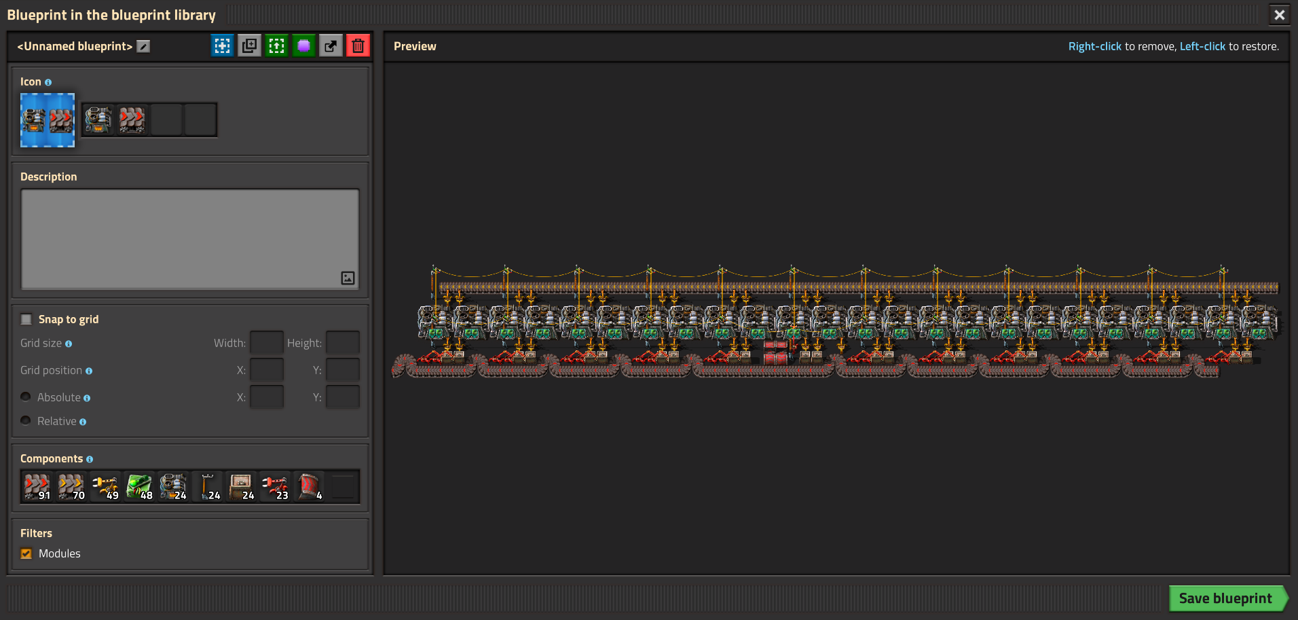The height and width of the screenshot is (620, 1298).
Task: Click the yellow inserter component (49)
Action: pyautogui.click(x=105, y=486)
